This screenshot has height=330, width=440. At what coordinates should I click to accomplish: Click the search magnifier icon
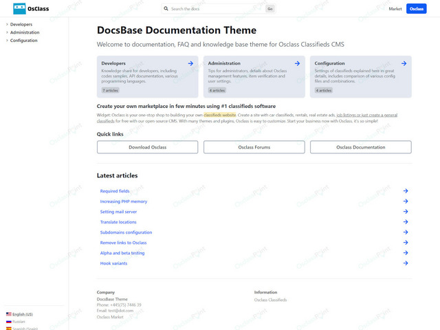(x=166, y=9)
